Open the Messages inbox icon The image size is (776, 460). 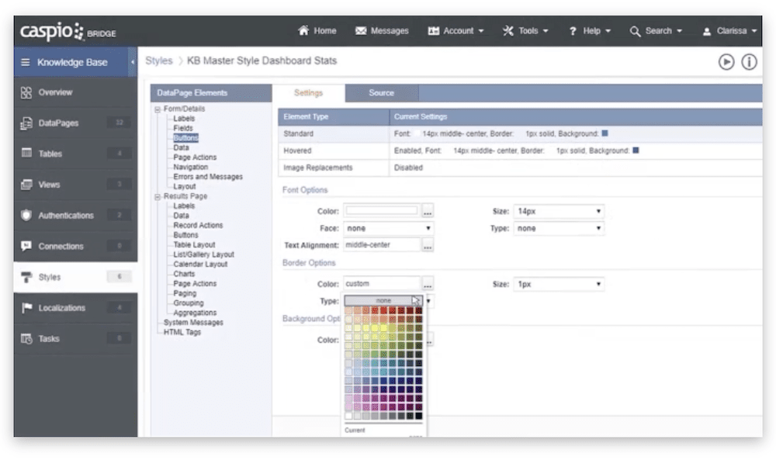click(x=360, y=31)
